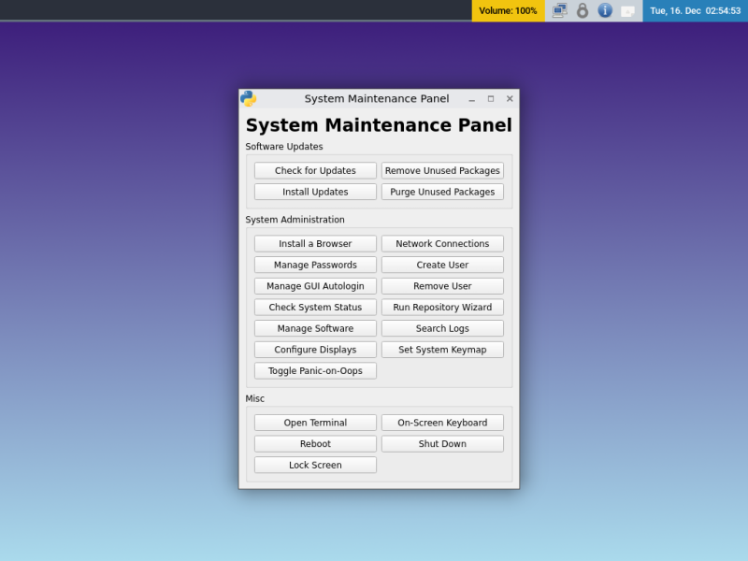Image resolution: width=748 pixels, height=561 pixels.
Task: Run the Repository Wizard
Action: (x=442, y=307)
